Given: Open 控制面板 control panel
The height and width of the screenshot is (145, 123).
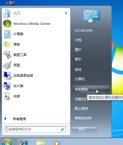Looking at the screenshot, I should coord(91,89).
